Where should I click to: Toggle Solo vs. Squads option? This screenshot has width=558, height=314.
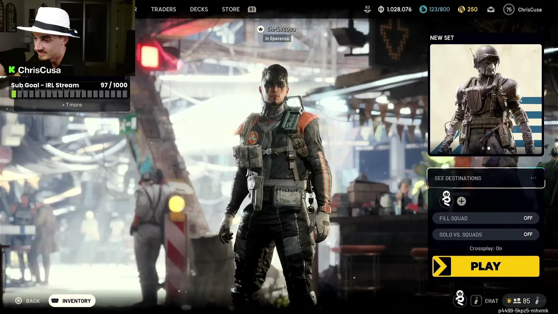point(486,235)
